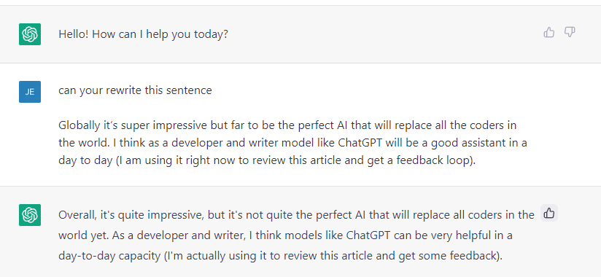Click the thumbs down on the greeting message
This screenshot has width=601, height=277.
coord(570,33)
